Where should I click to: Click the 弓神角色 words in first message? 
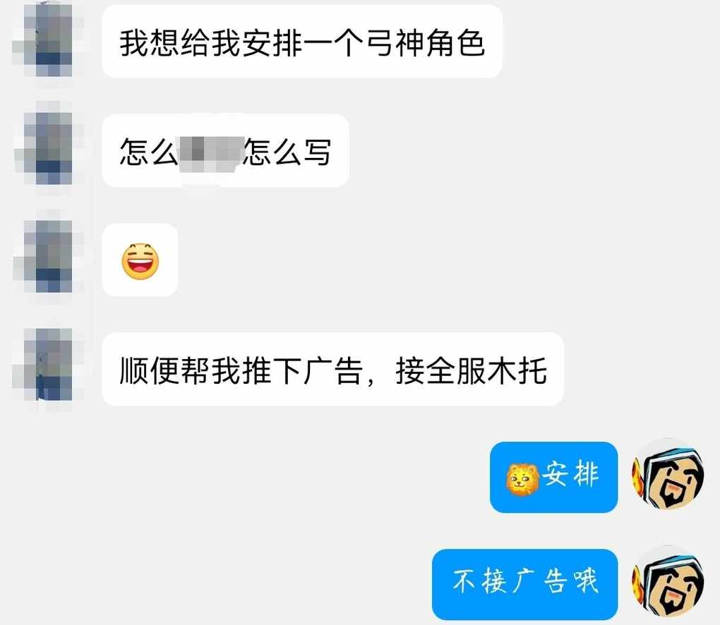click(424, 43)
